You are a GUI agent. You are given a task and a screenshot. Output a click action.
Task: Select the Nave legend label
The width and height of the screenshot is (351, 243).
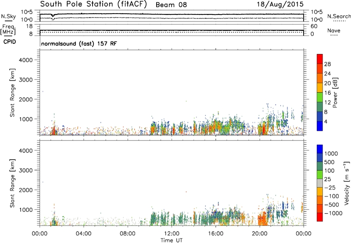point(333,31)
